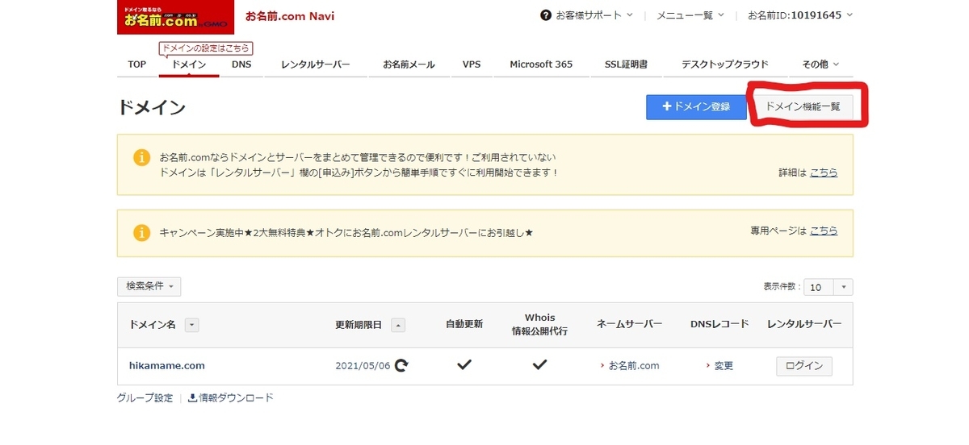Go to the TOP tab
This screenshot has height=445, width=969.
click(137, 64)
